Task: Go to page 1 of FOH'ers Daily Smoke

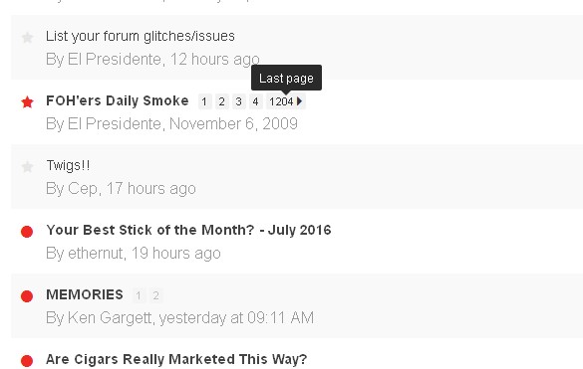Action: [x=204, y=101]
